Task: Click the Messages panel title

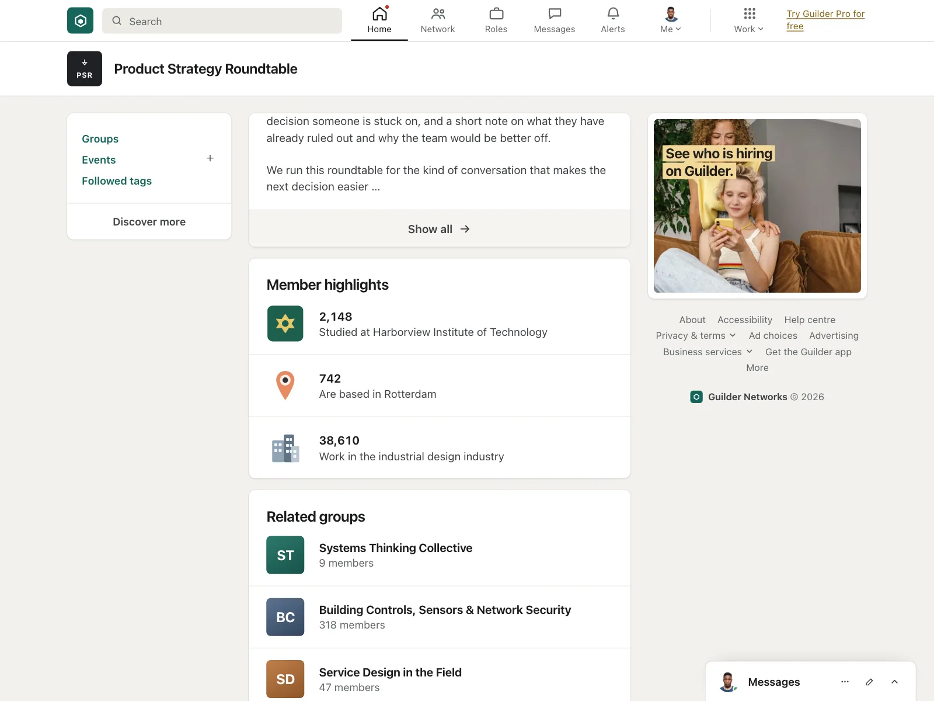Action: coord(773,682)
